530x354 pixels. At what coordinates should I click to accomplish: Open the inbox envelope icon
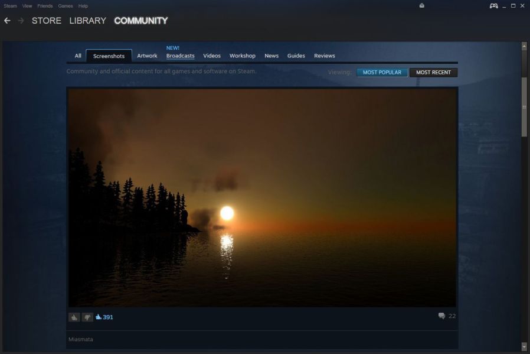[x=422, y=6]
